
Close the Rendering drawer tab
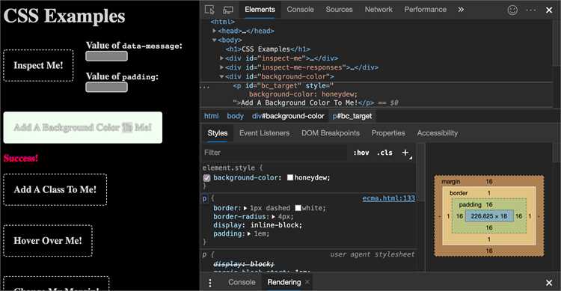[x=307, y=282]
